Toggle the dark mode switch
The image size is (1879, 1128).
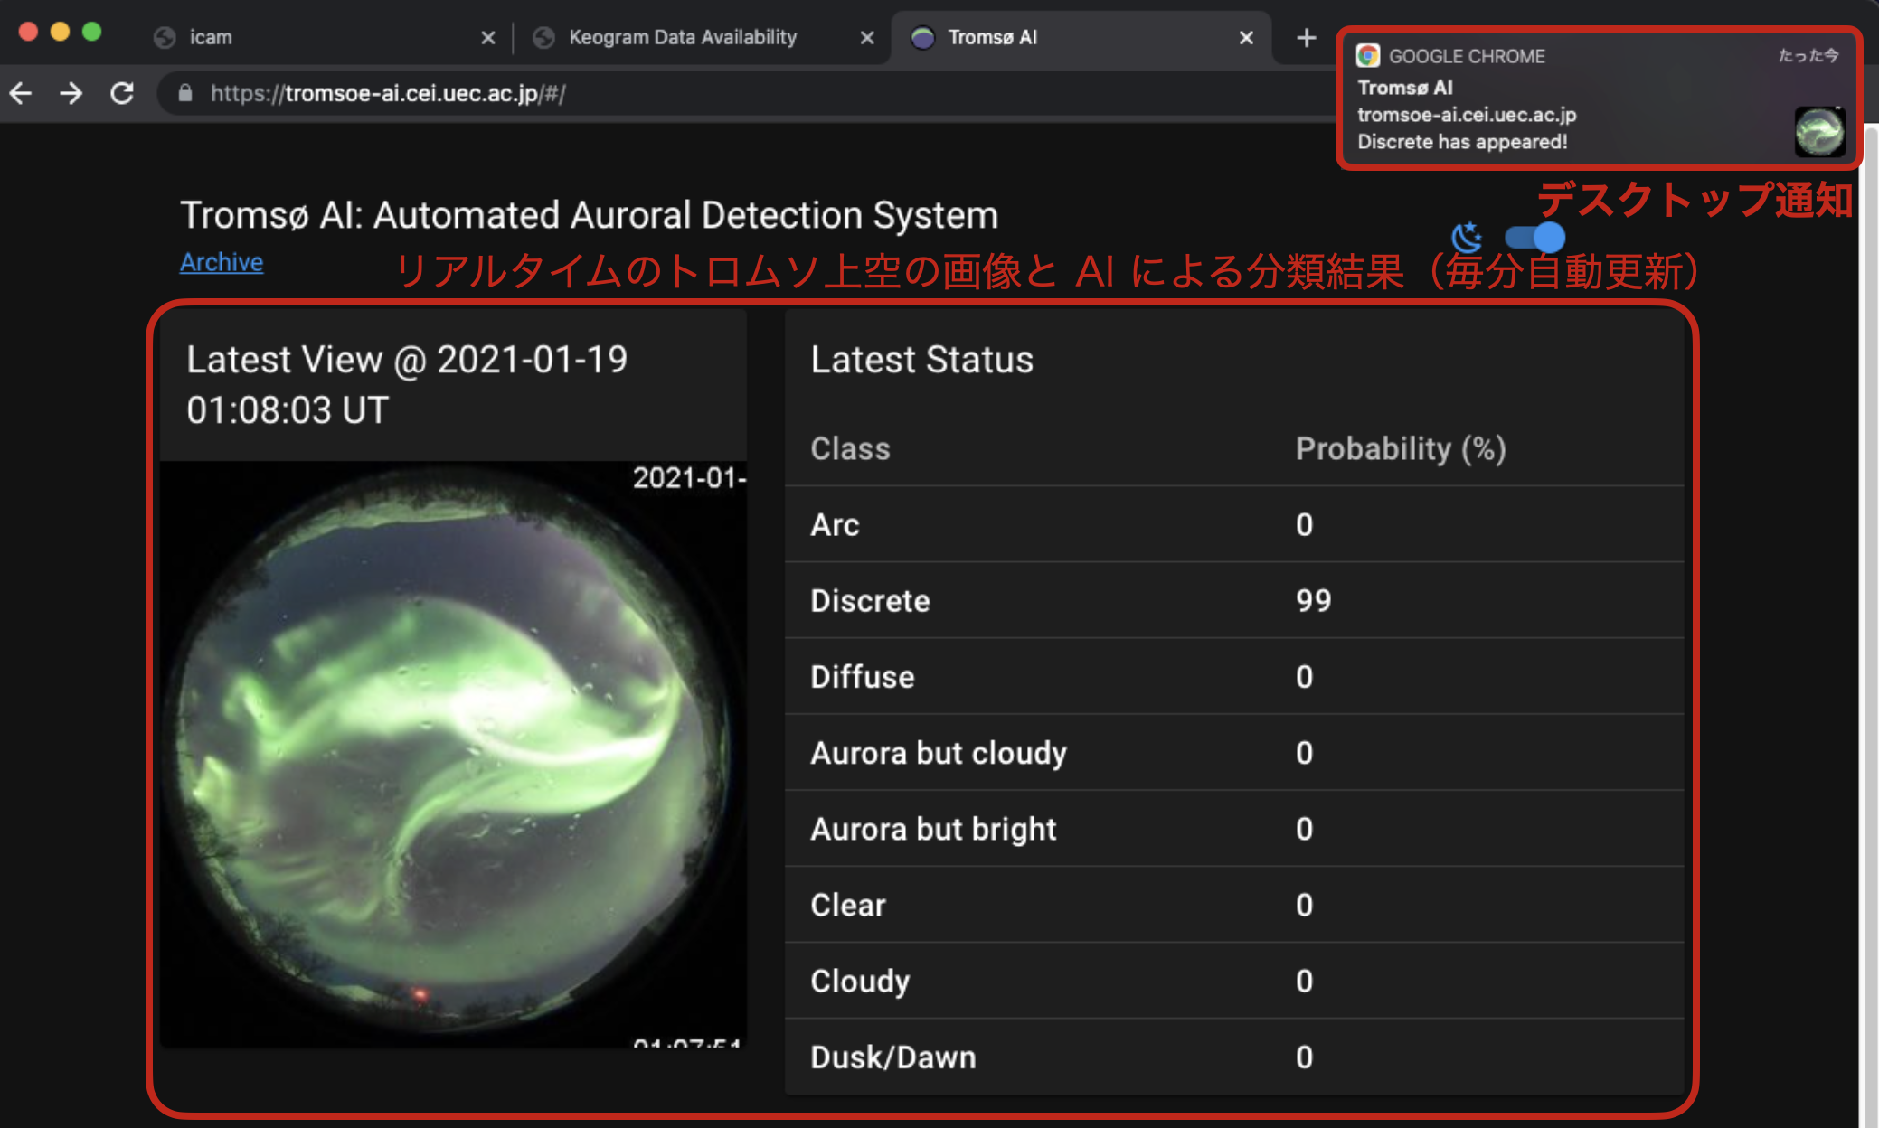(x=1534, y=237)
